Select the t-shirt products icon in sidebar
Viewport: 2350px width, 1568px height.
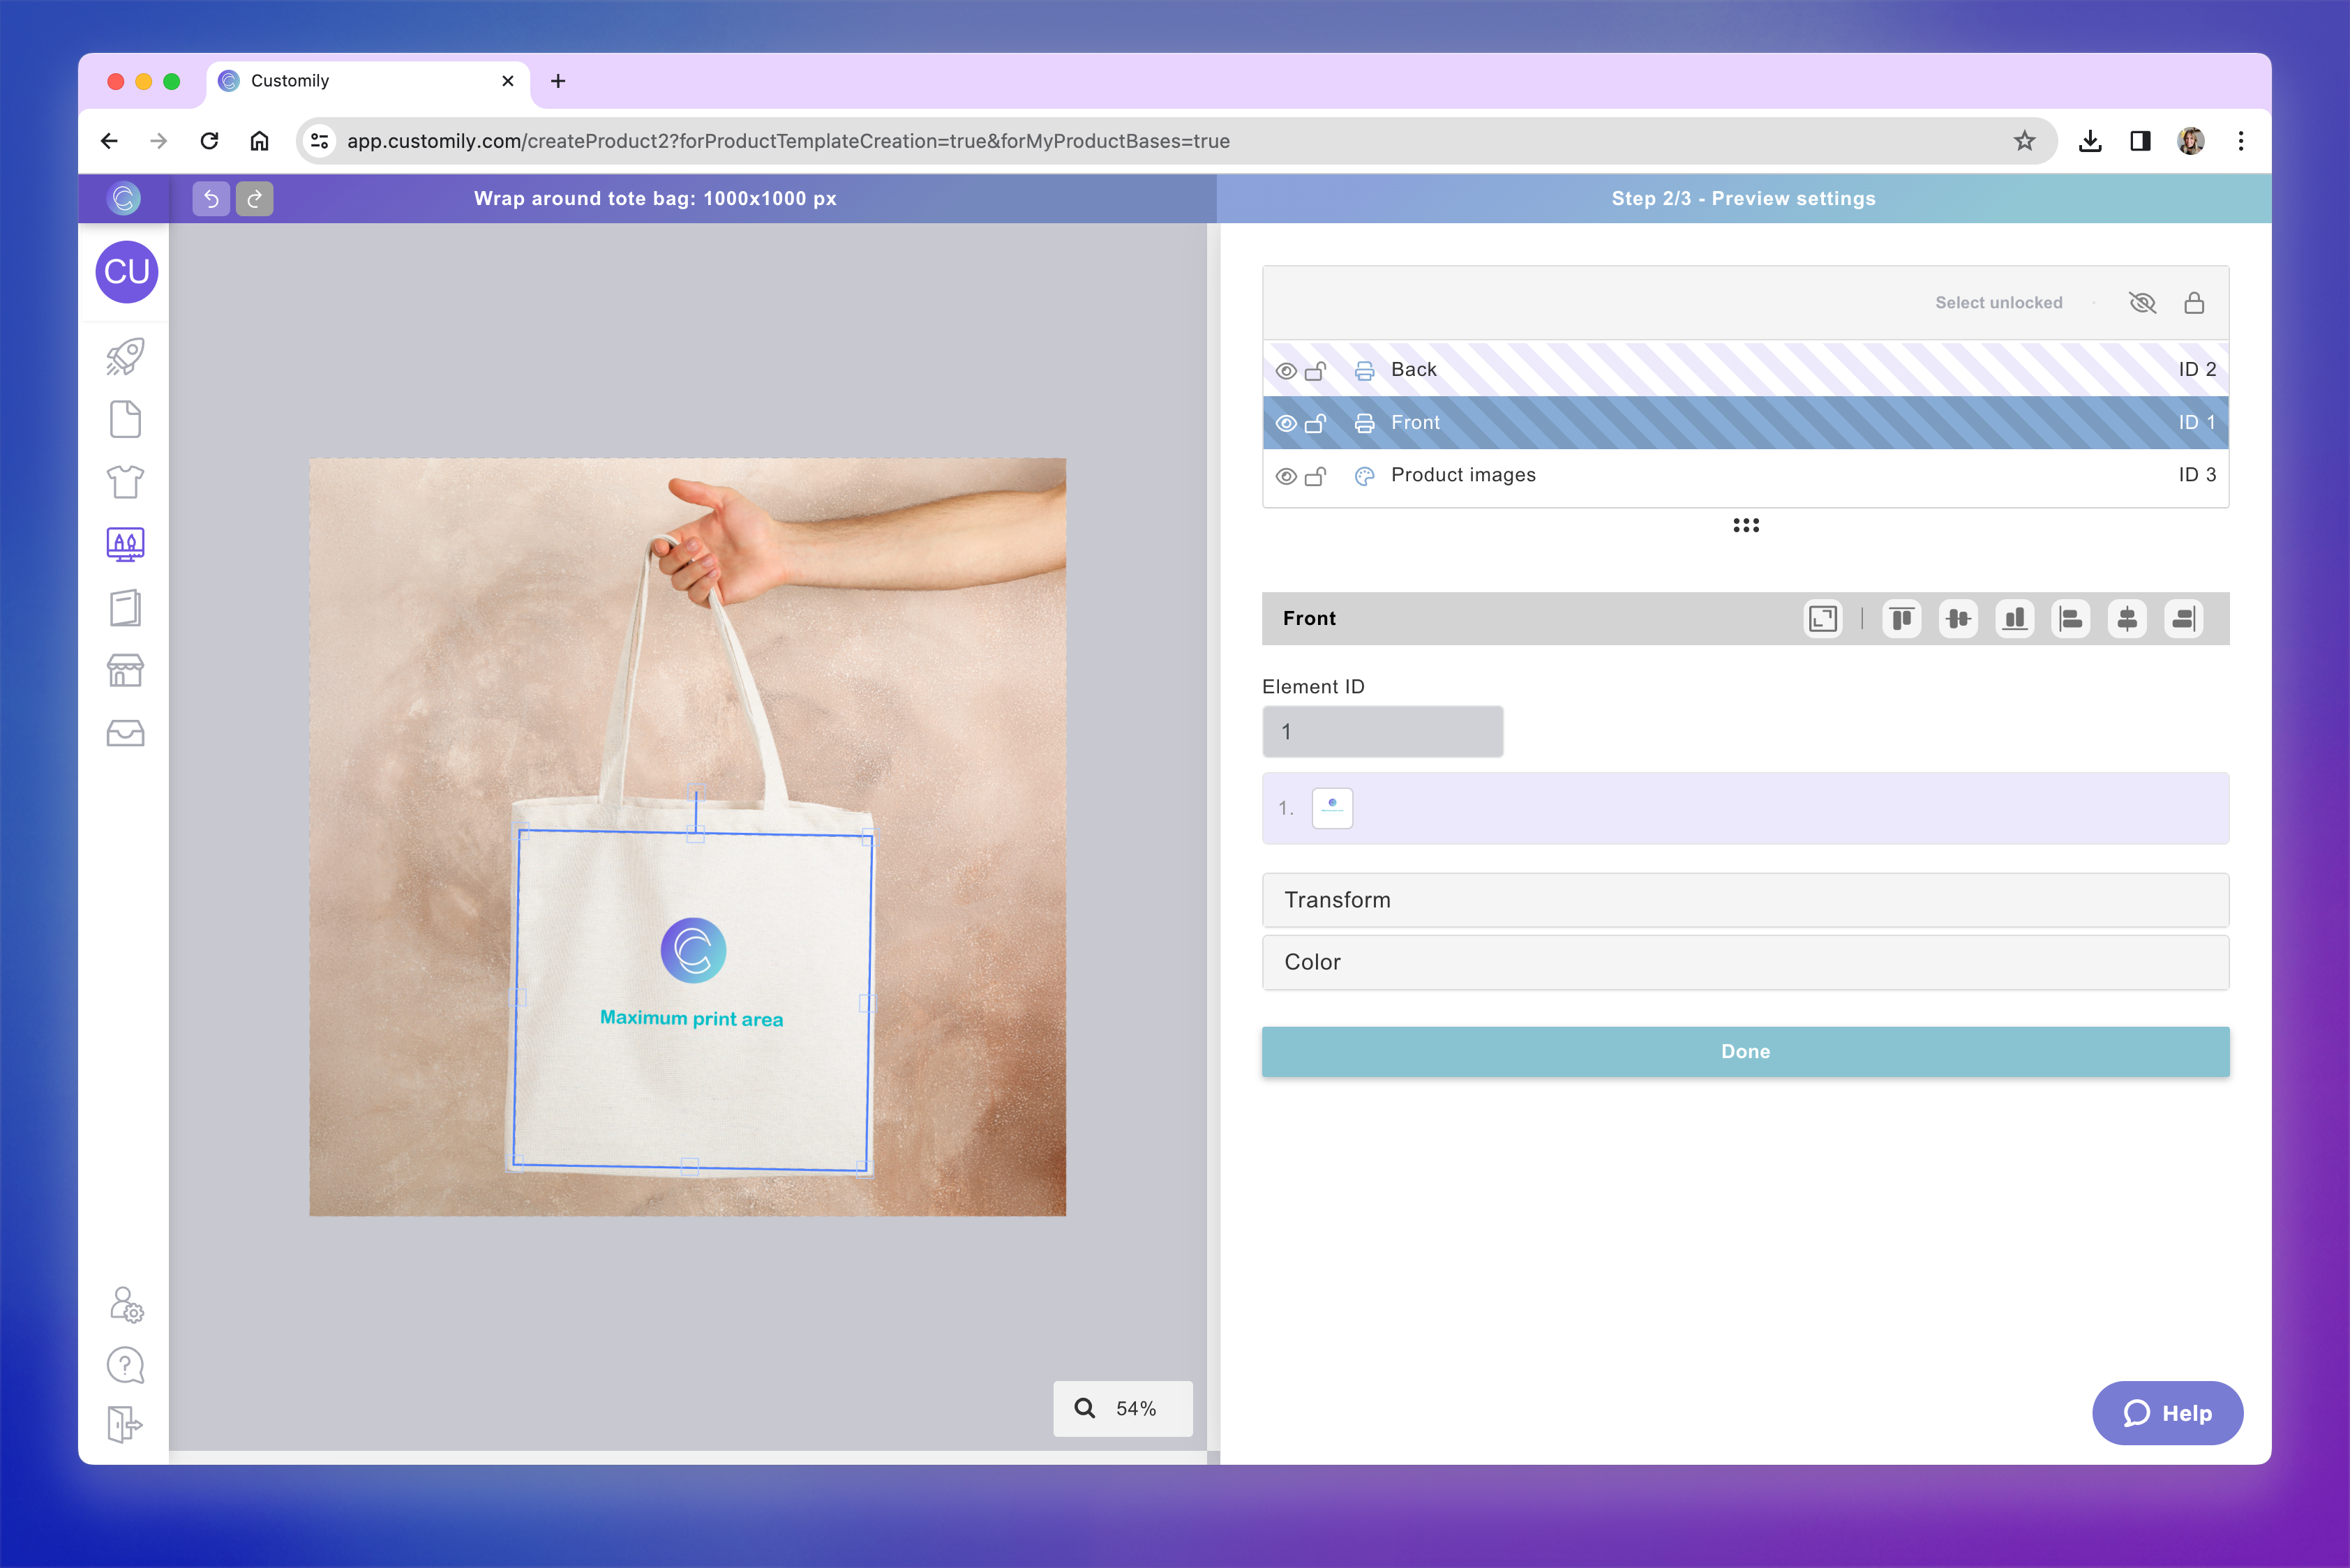coord(124,482)
